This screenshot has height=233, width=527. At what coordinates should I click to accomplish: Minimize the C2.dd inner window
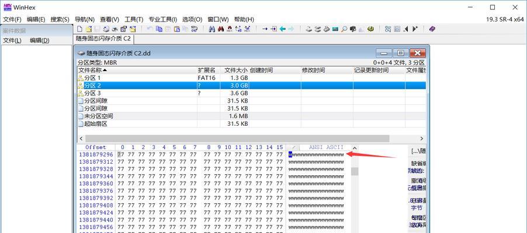(x=384, y=53)
